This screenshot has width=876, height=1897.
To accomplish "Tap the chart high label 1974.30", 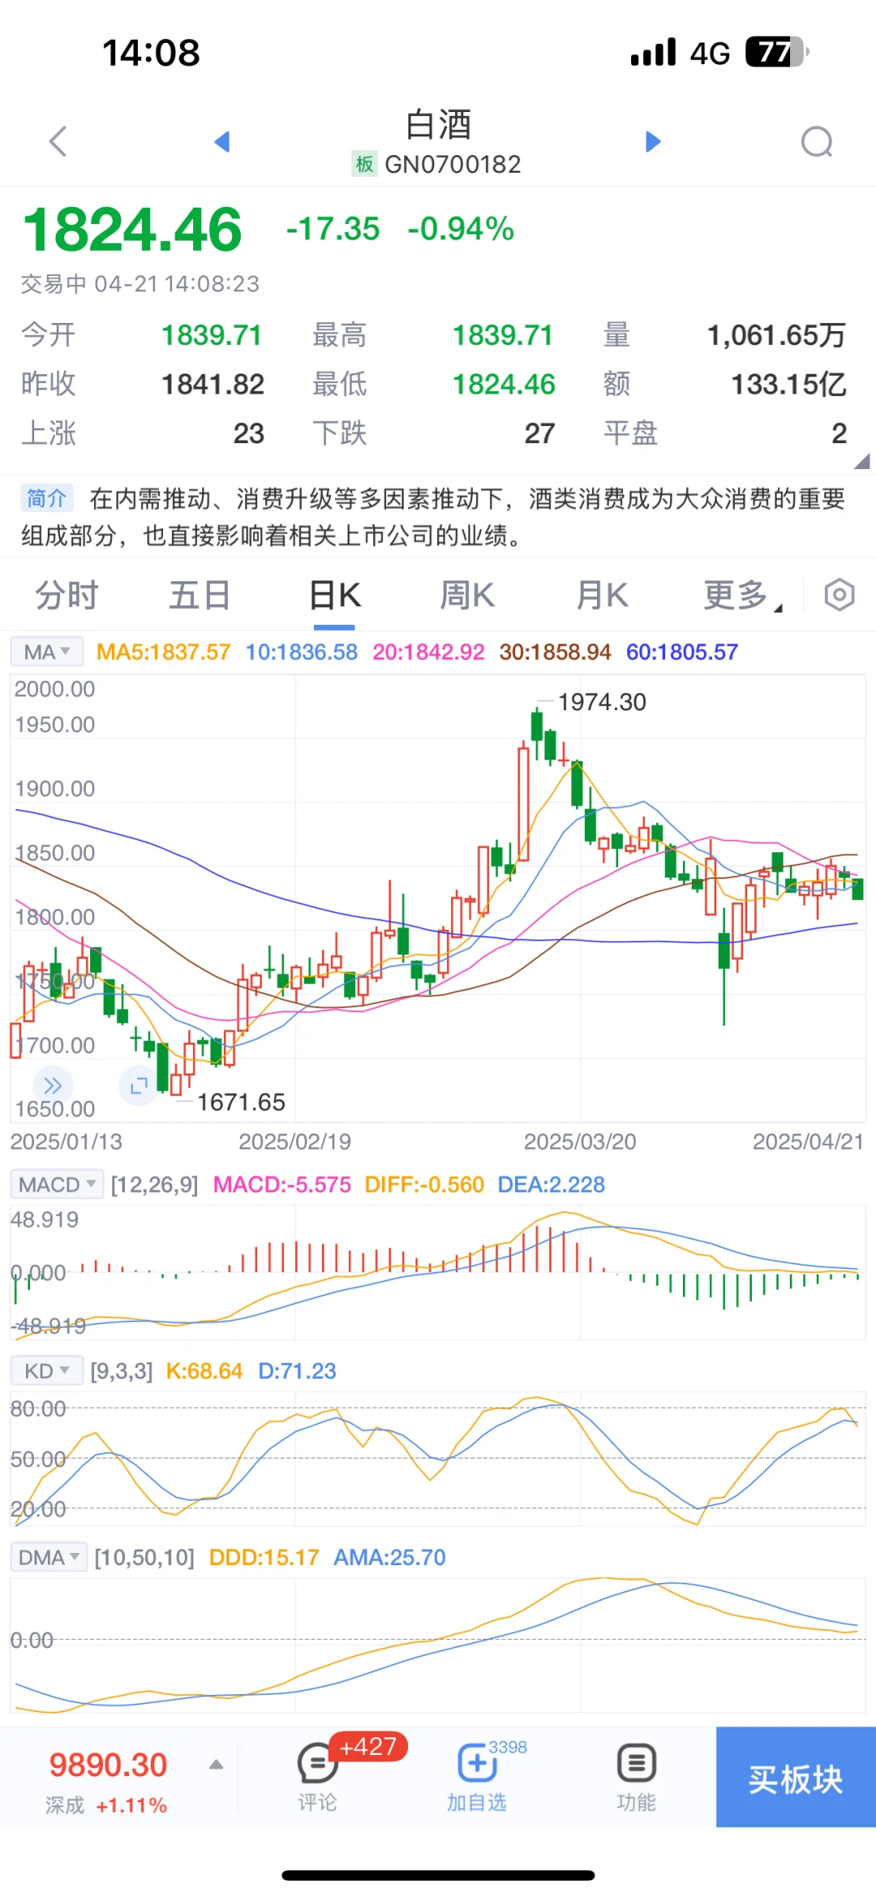I will (602, 702).
